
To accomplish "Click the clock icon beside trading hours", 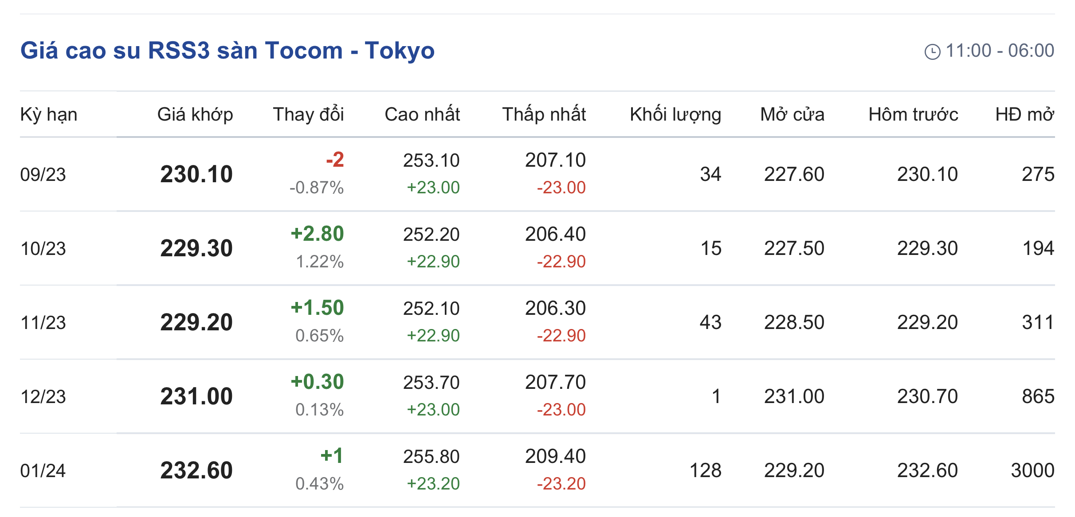I will [x=932, y=51].
